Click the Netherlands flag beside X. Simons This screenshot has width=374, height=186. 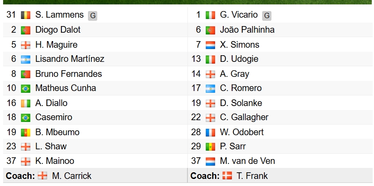[210, 45]
